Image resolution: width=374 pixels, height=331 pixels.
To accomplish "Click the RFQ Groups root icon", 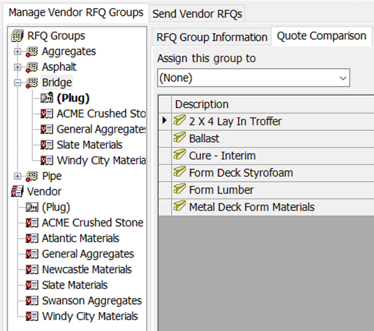I will [17, 36].
